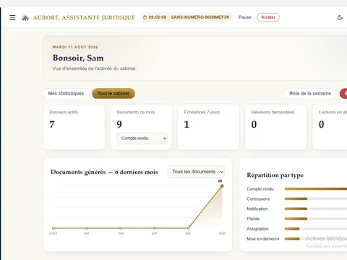347x260 pixels.
Task: Open Rôle de la semaine
Action: pos(310,93)
